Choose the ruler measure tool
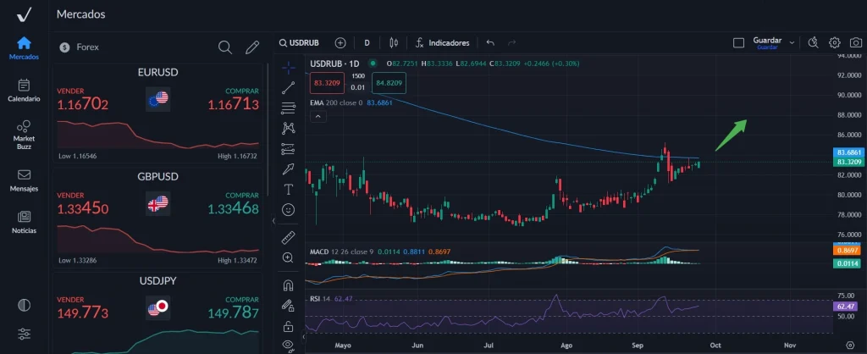Image resolution: width=867 pixels, height=354 pixels. coord(289,236)
